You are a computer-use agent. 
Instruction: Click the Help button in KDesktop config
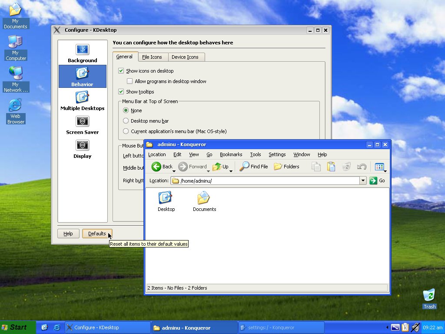pyautogui.click(x=68, y=234)
